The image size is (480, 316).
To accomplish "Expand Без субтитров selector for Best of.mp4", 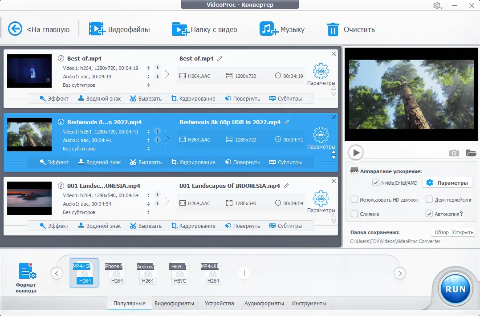I will point(148,85).
